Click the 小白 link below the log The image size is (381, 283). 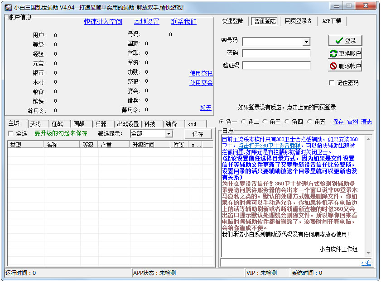point(367,263)
